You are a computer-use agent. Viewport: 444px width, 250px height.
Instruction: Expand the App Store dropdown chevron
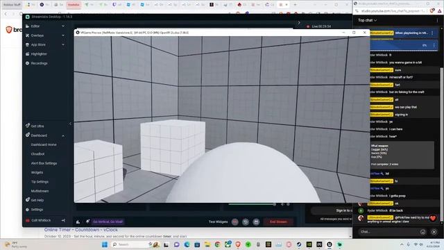point(63,44)
